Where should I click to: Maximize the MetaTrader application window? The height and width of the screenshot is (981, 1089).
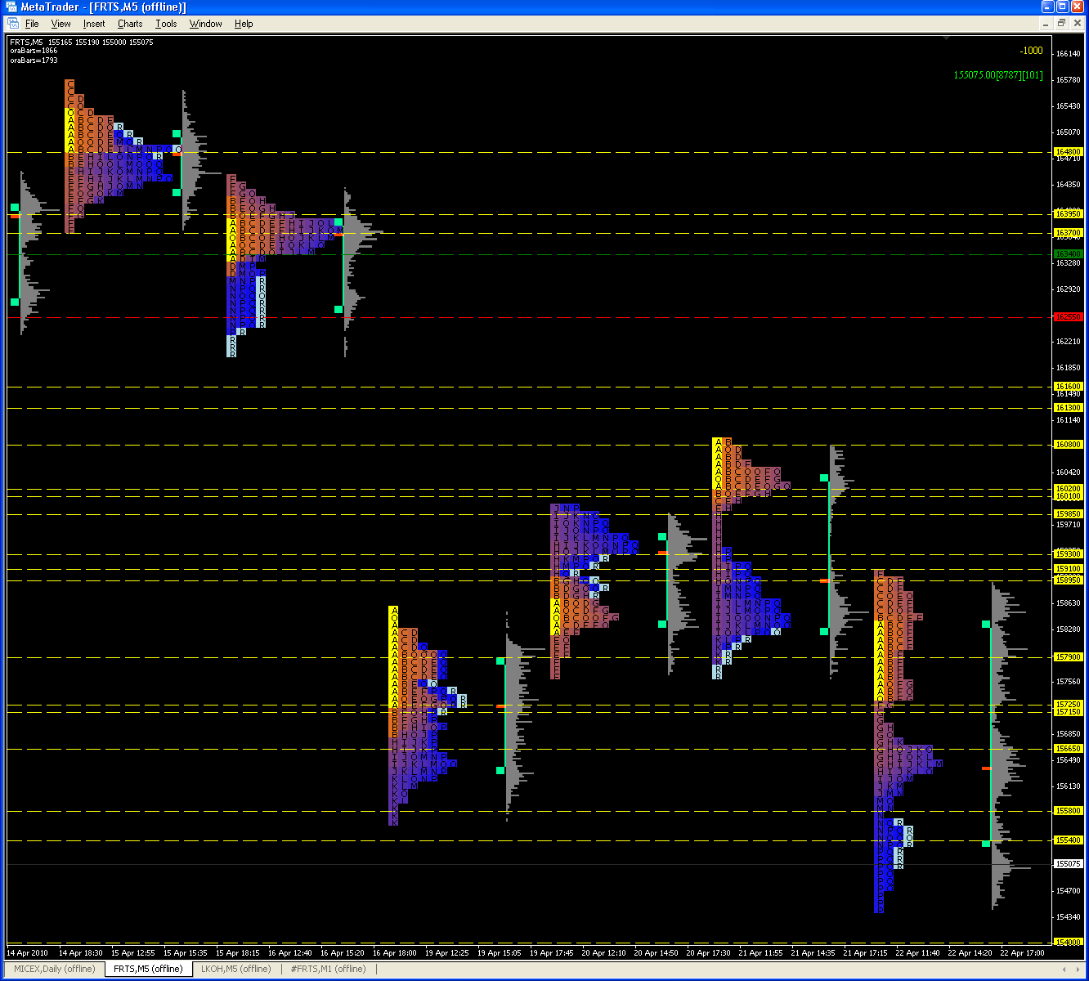(1062, 7)
